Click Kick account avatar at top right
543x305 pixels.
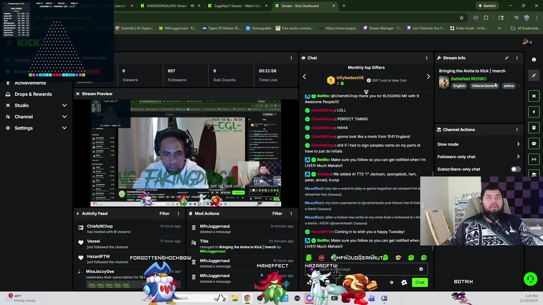[527, 42]
